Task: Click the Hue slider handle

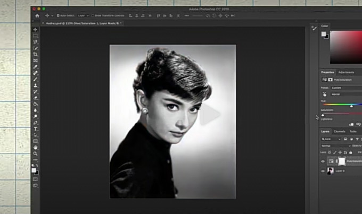Action: pyautogui.click(x=351, y=106)
